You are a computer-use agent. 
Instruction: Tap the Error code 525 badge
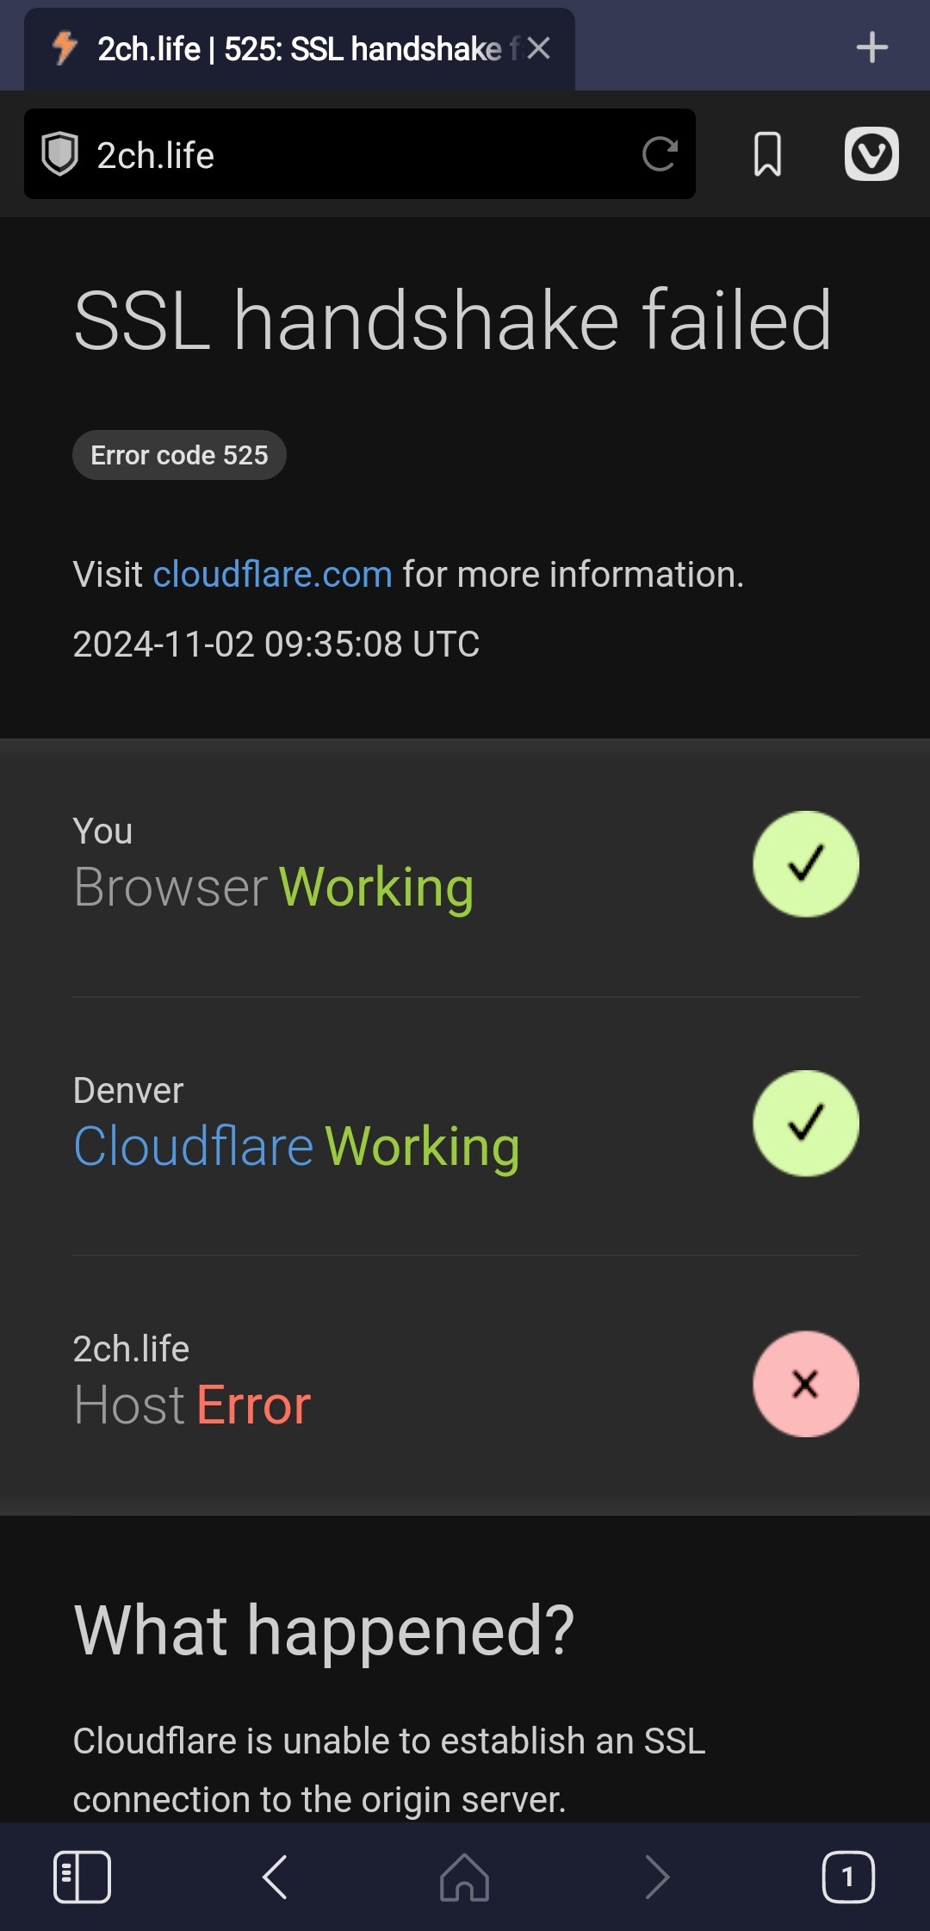coord(179,455)
